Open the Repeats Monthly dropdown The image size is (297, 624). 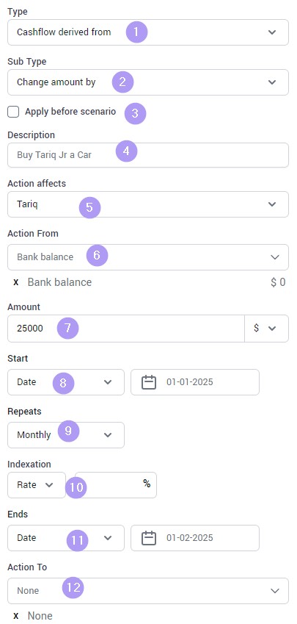click(x=66, y=435)
